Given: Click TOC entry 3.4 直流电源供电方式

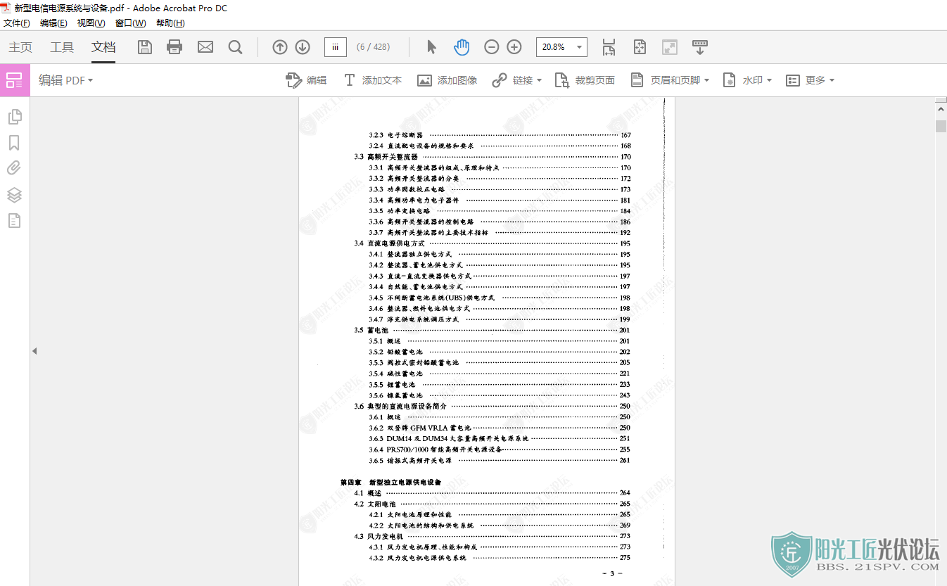Looking at the screenshot, I should [x=389, y=243].
